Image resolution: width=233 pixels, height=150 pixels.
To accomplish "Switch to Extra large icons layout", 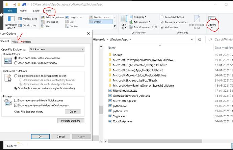I will 53,17.
